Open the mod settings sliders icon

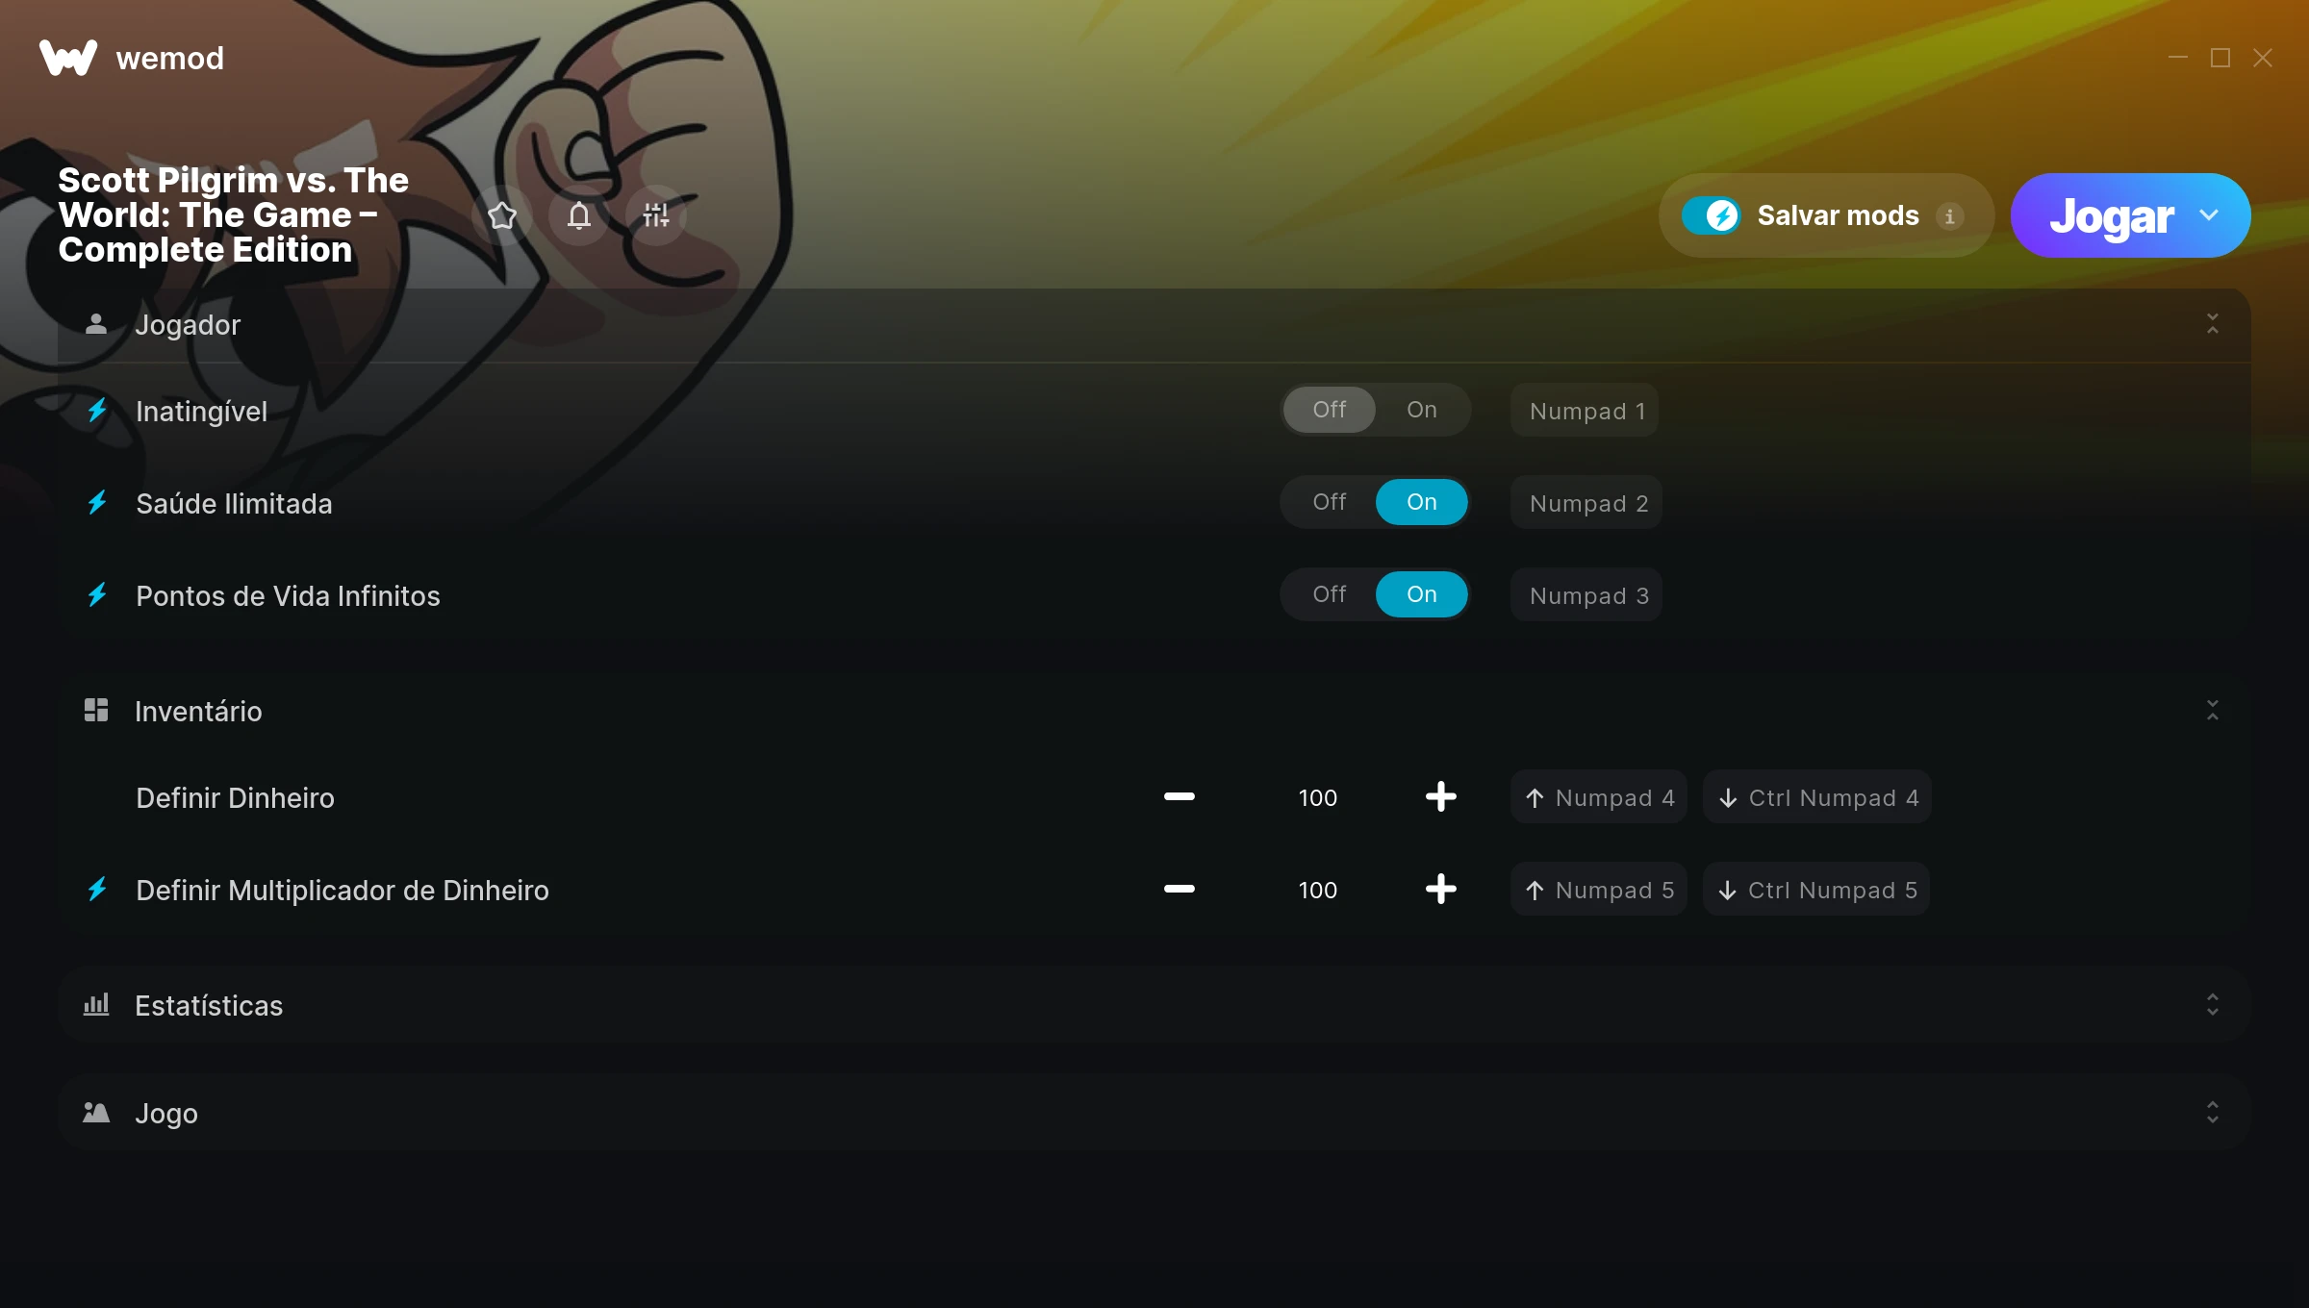pos(656,215)
